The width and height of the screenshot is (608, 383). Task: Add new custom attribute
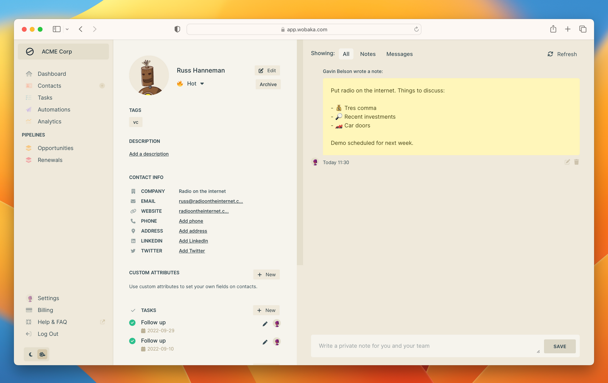pos(266,275)
